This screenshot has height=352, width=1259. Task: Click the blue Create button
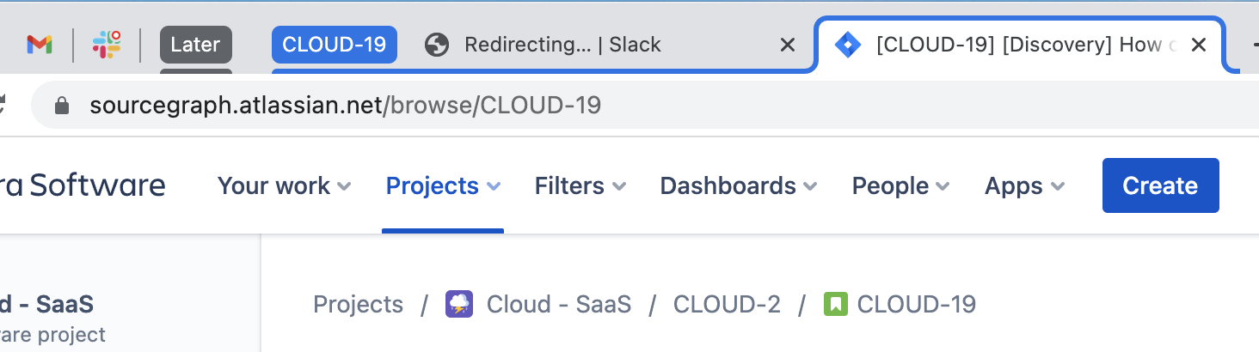coord(1160,185)
